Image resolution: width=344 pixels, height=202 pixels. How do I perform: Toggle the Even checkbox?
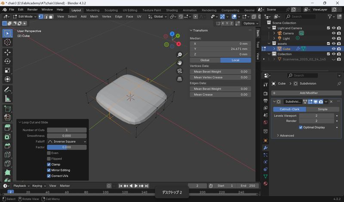pyautogui.click(x=49, y=153)
